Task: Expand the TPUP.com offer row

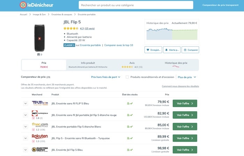Action: [25, 103]
